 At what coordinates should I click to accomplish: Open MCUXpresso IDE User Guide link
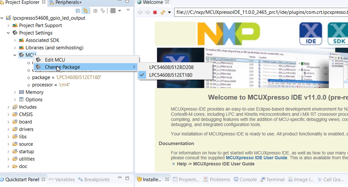(256, 158)
